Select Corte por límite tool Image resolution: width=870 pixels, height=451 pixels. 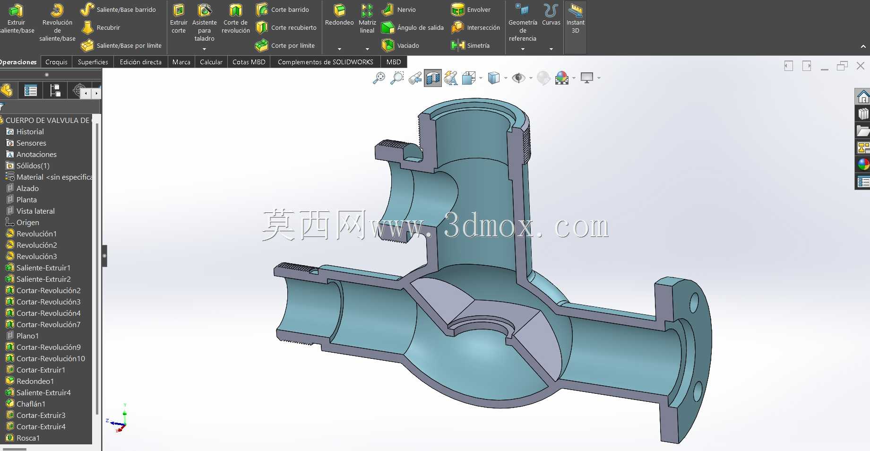tap(285, 45)
